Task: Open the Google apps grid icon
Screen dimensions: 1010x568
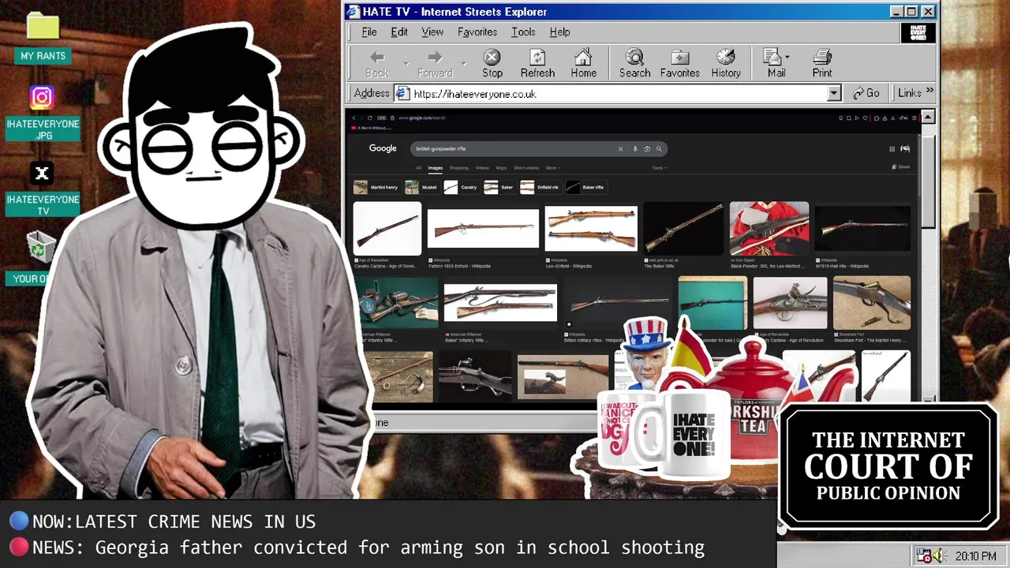Action: tap(892, 149)
